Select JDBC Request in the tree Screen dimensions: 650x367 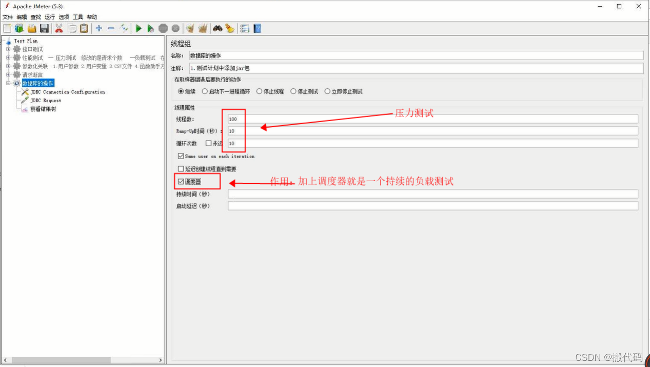pyautogui.click(x=46, y=101)
